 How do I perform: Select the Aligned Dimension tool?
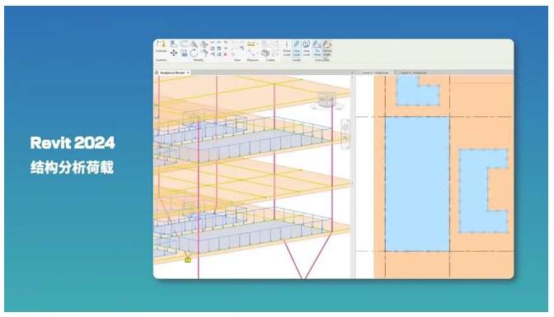(251, 53)
